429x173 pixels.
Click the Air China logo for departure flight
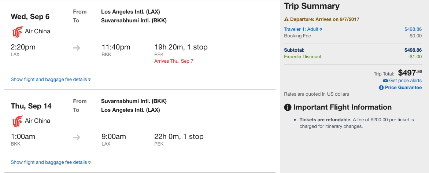pyautogui.click(x=17, y=32)
